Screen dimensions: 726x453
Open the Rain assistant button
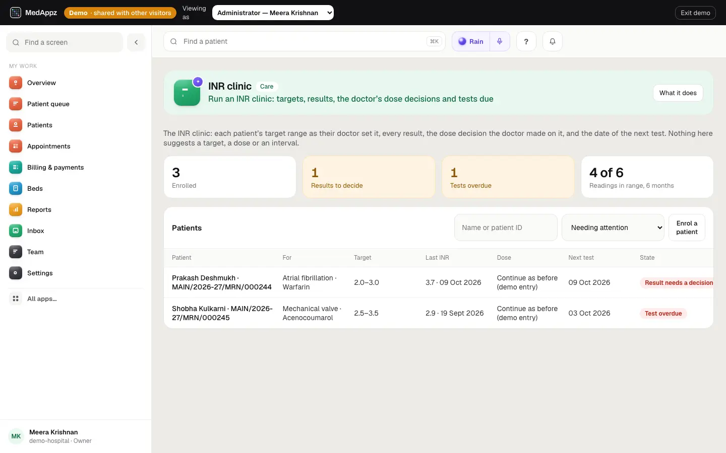point(471,42)
